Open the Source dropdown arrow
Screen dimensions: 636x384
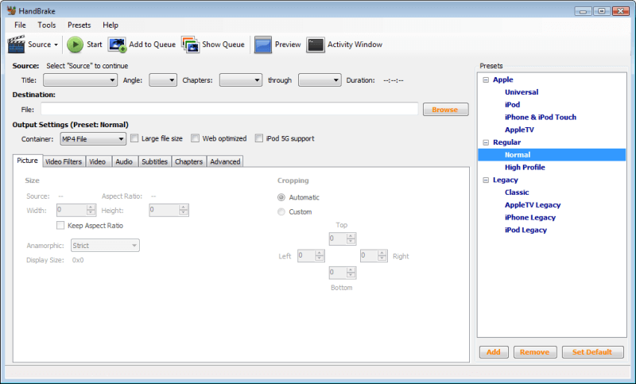coord(56,45)
